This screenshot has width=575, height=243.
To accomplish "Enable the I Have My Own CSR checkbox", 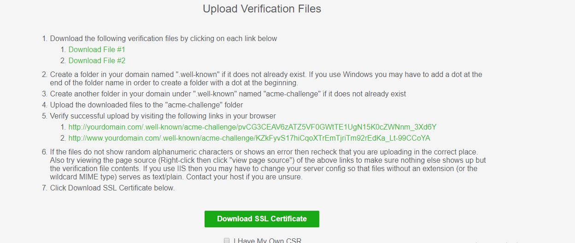I will coord(226,241).
